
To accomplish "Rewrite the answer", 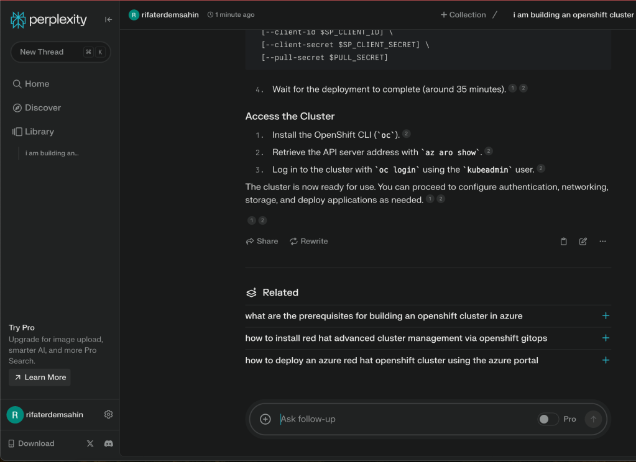I will 308,241.
